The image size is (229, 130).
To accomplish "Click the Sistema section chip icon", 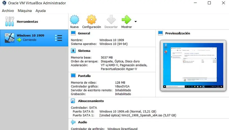I will point(73,51).
